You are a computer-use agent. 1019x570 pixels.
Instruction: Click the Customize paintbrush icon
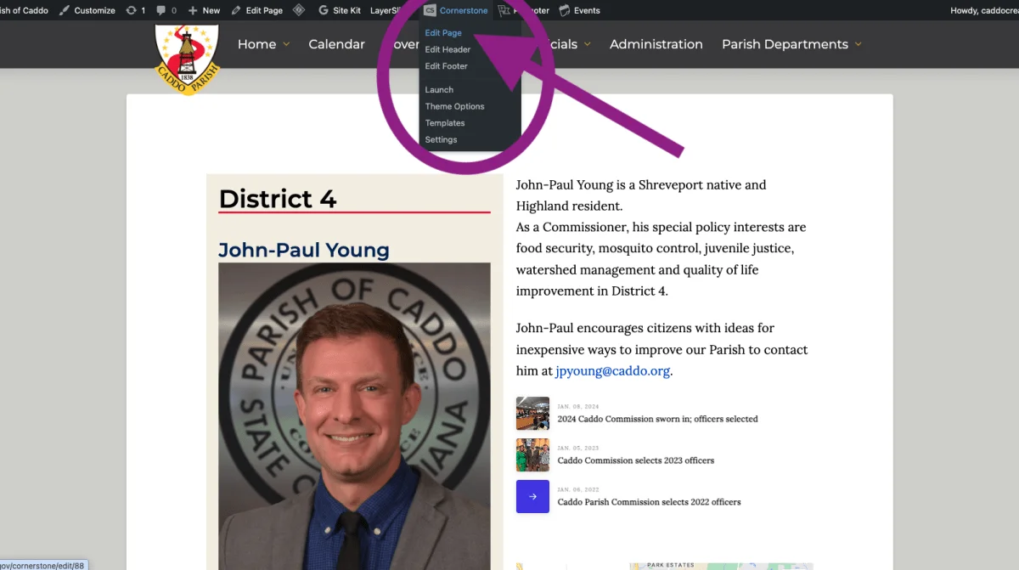[x=65, y=10]
